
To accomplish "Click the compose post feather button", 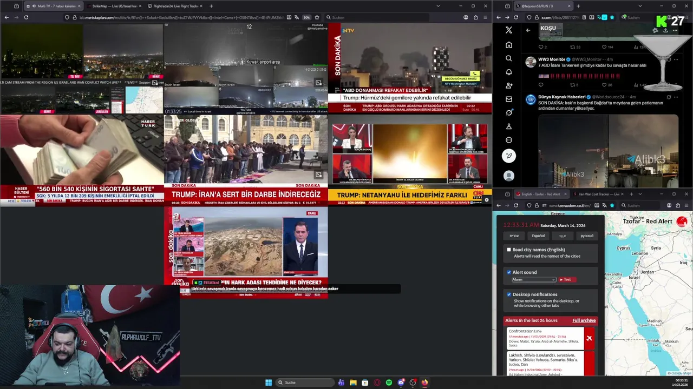I will tap(508, 156).
